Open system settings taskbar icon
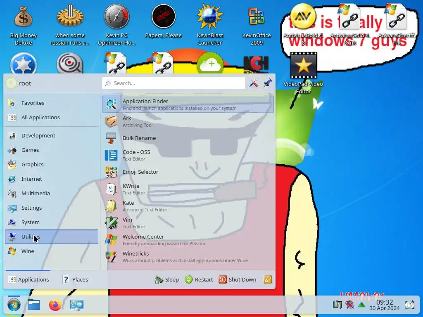The image size is (423, 317). coord(76,305)
